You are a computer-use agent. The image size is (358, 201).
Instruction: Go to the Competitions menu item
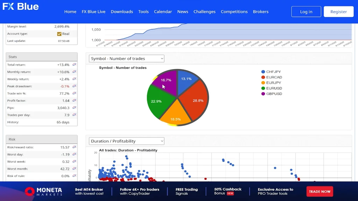[234, 12]
